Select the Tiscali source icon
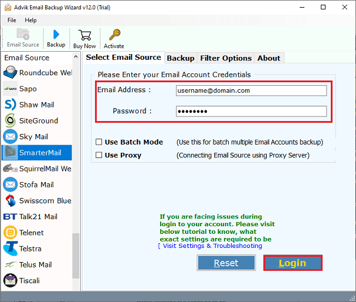356x302 pixels. click(10, 281)
